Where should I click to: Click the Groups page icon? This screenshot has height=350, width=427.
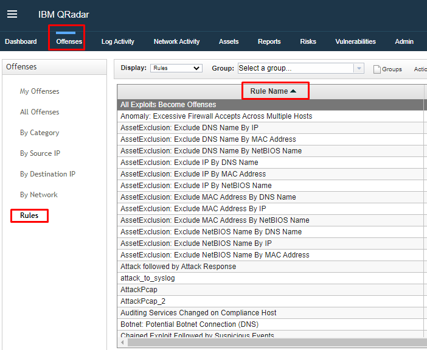tap(377, 69)
